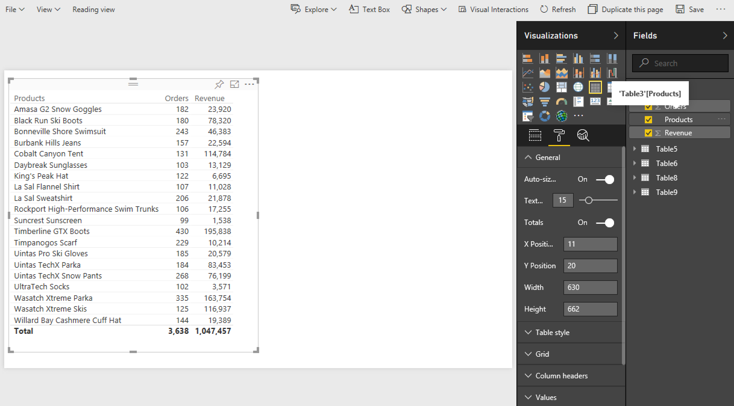Choose the gauge visualization icon
This screenshot has width=734, height=406.
click(x=561, y=102)
